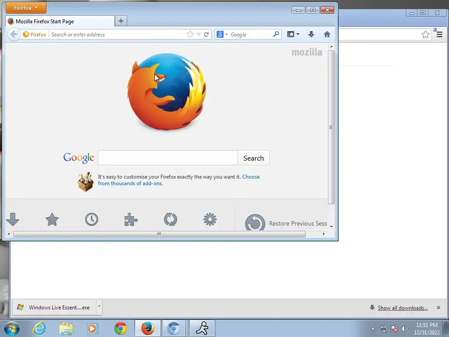
Task: Close the Chrome downloads bar
Action: pos(438,308)
